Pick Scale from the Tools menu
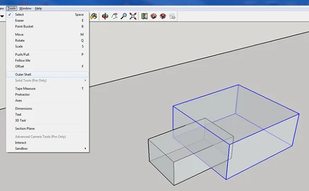 tap(48, 46)
